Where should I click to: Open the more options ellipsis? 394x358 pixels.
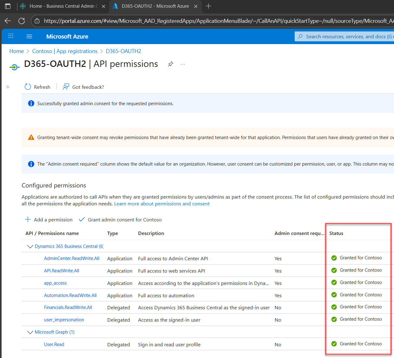[183, 64]
